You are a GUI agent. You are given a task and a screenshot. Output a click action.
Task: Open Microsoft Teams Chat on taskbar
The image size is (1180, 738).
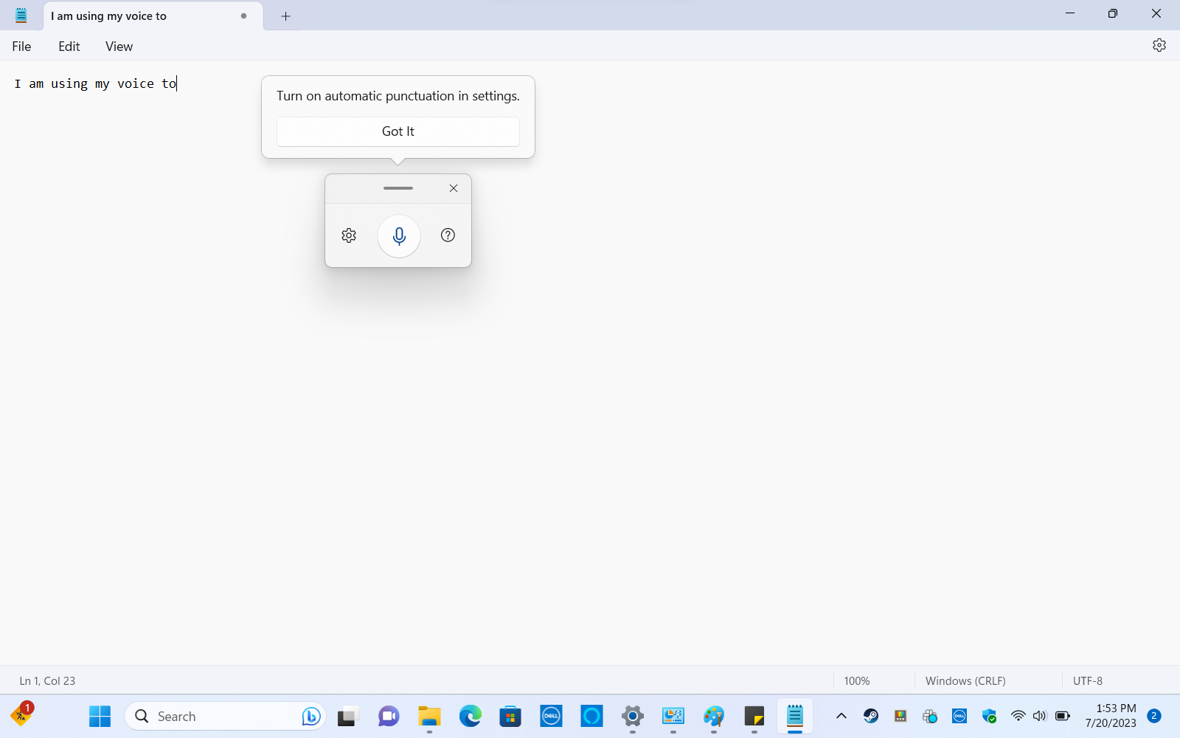click(x=389, y=717)
